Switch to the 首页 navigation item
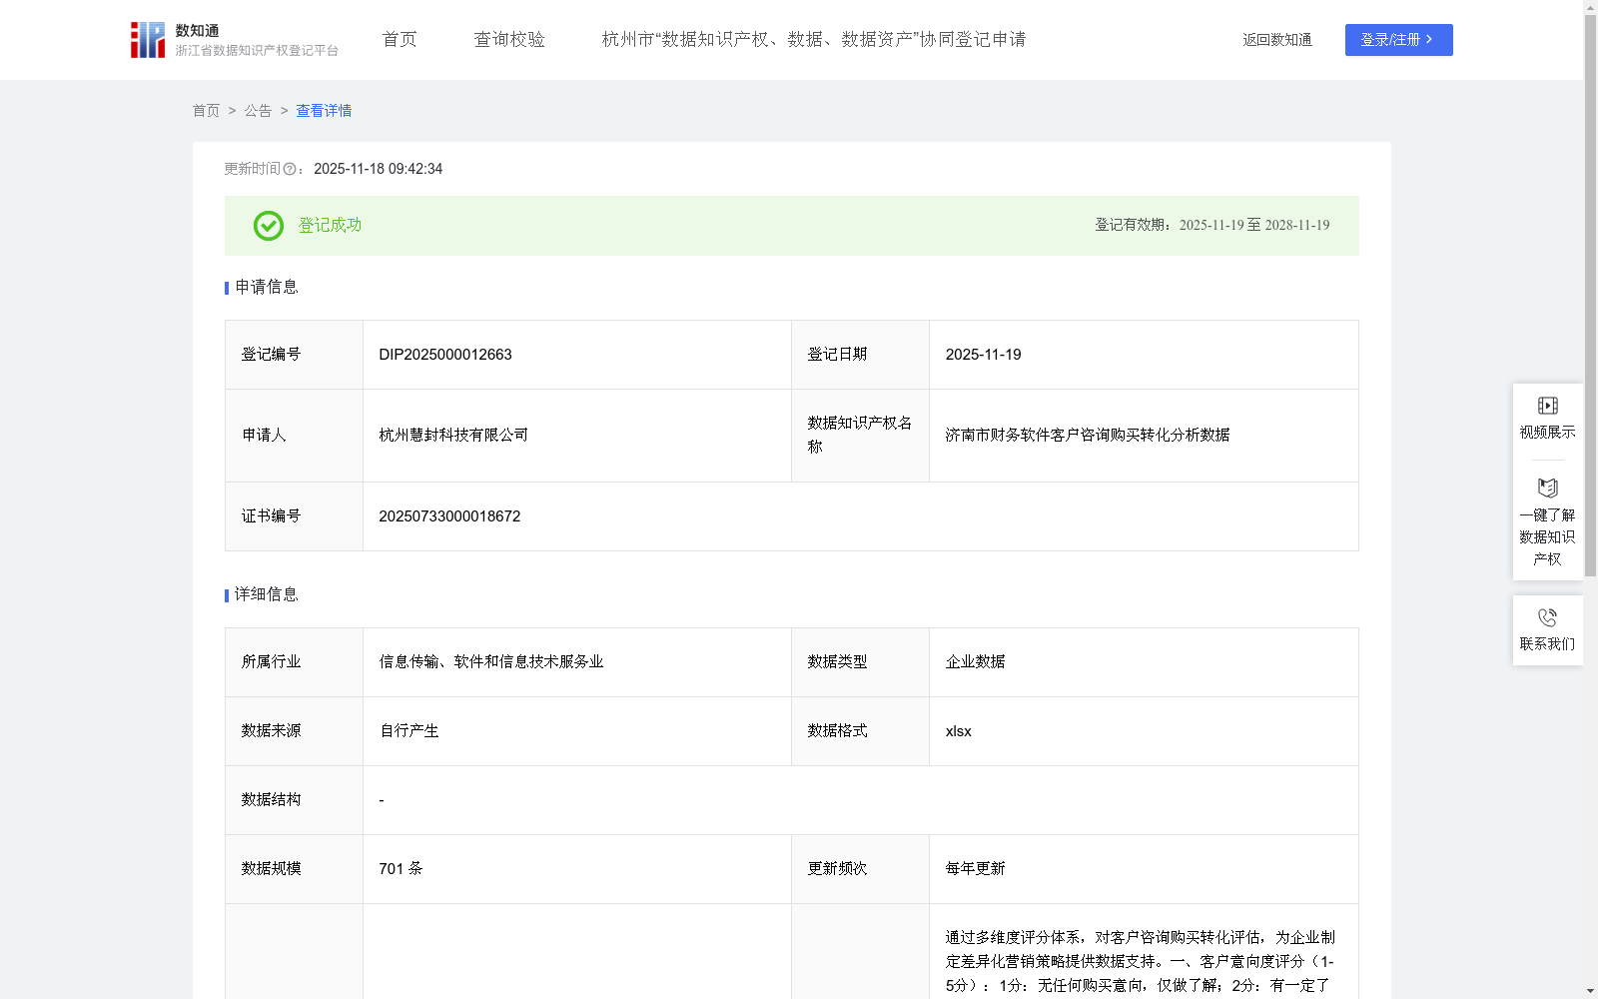 pyautogui.click(x=399, y=39)
